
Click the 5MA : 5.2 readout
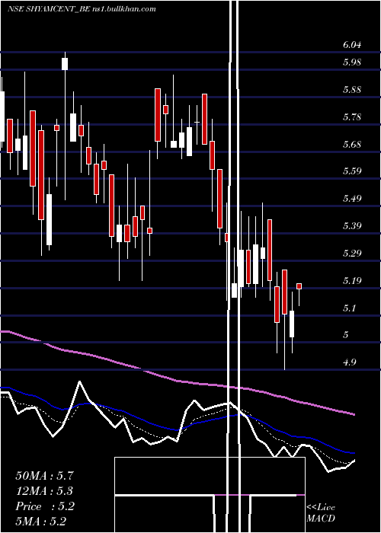(41, 522)
